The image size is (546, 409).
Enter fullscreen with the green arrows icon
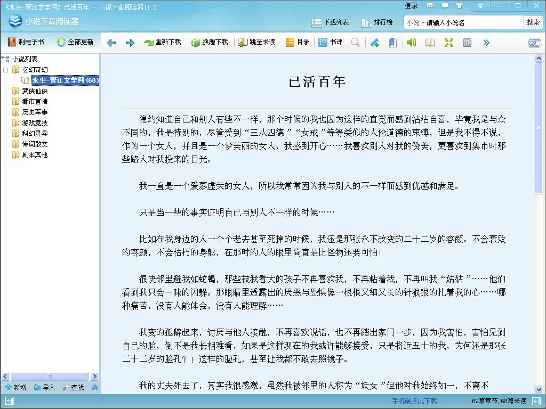tap(449, 43)
